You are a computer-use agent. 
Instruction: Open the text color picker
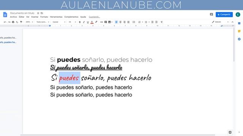[92, 22]
